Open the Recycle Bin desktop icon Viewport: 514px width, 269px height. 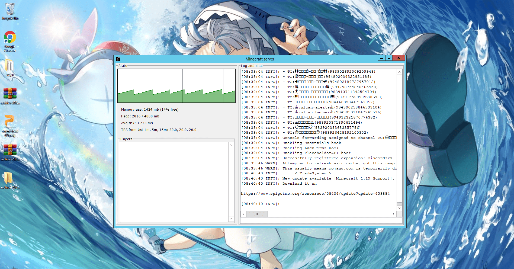click(10, 11)
